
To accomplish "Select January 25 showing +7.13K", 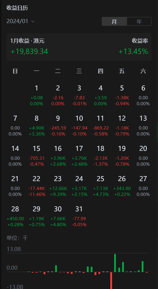I will [100, 186].
